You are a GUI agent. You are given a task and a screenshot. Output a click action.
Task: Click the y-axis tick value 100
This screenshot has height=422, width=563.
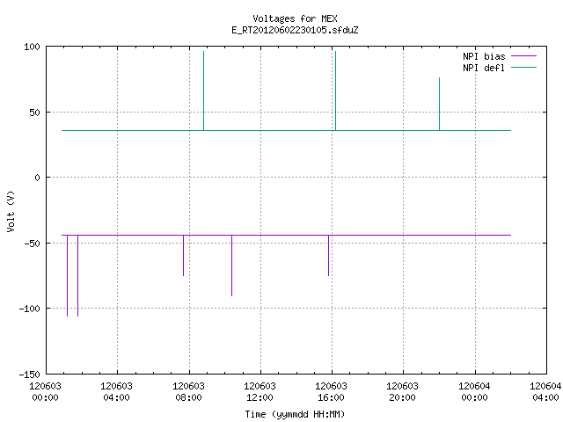coord(32,47)
